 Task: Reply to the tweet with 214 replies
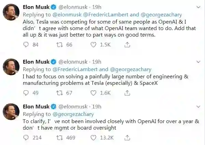[x=26, y=137]
